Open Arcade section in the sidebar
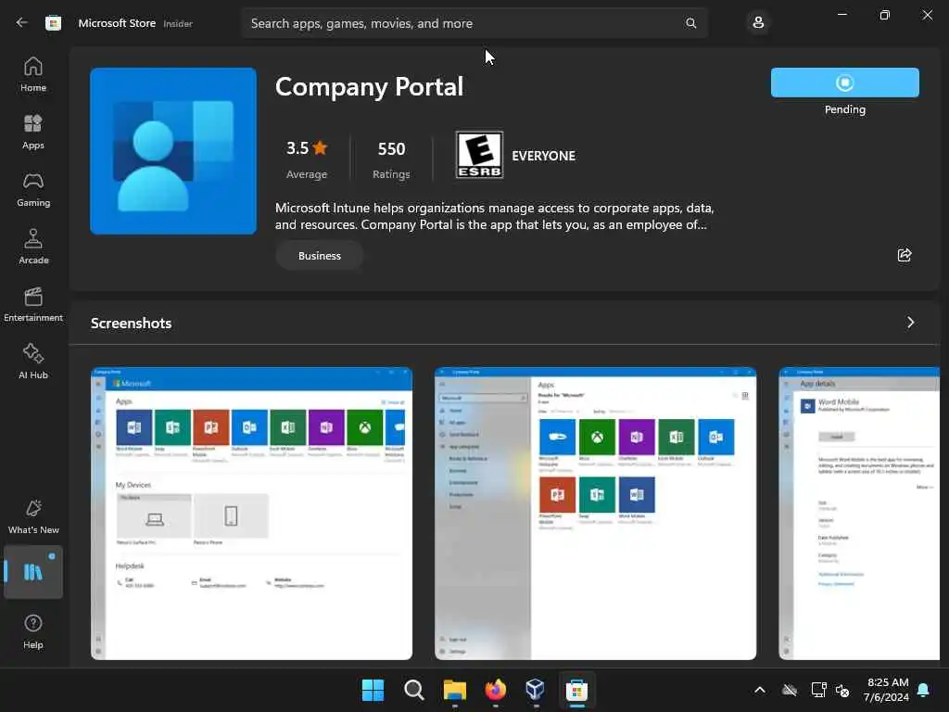Viewport: 949px width, 712px height. [33, 247]
